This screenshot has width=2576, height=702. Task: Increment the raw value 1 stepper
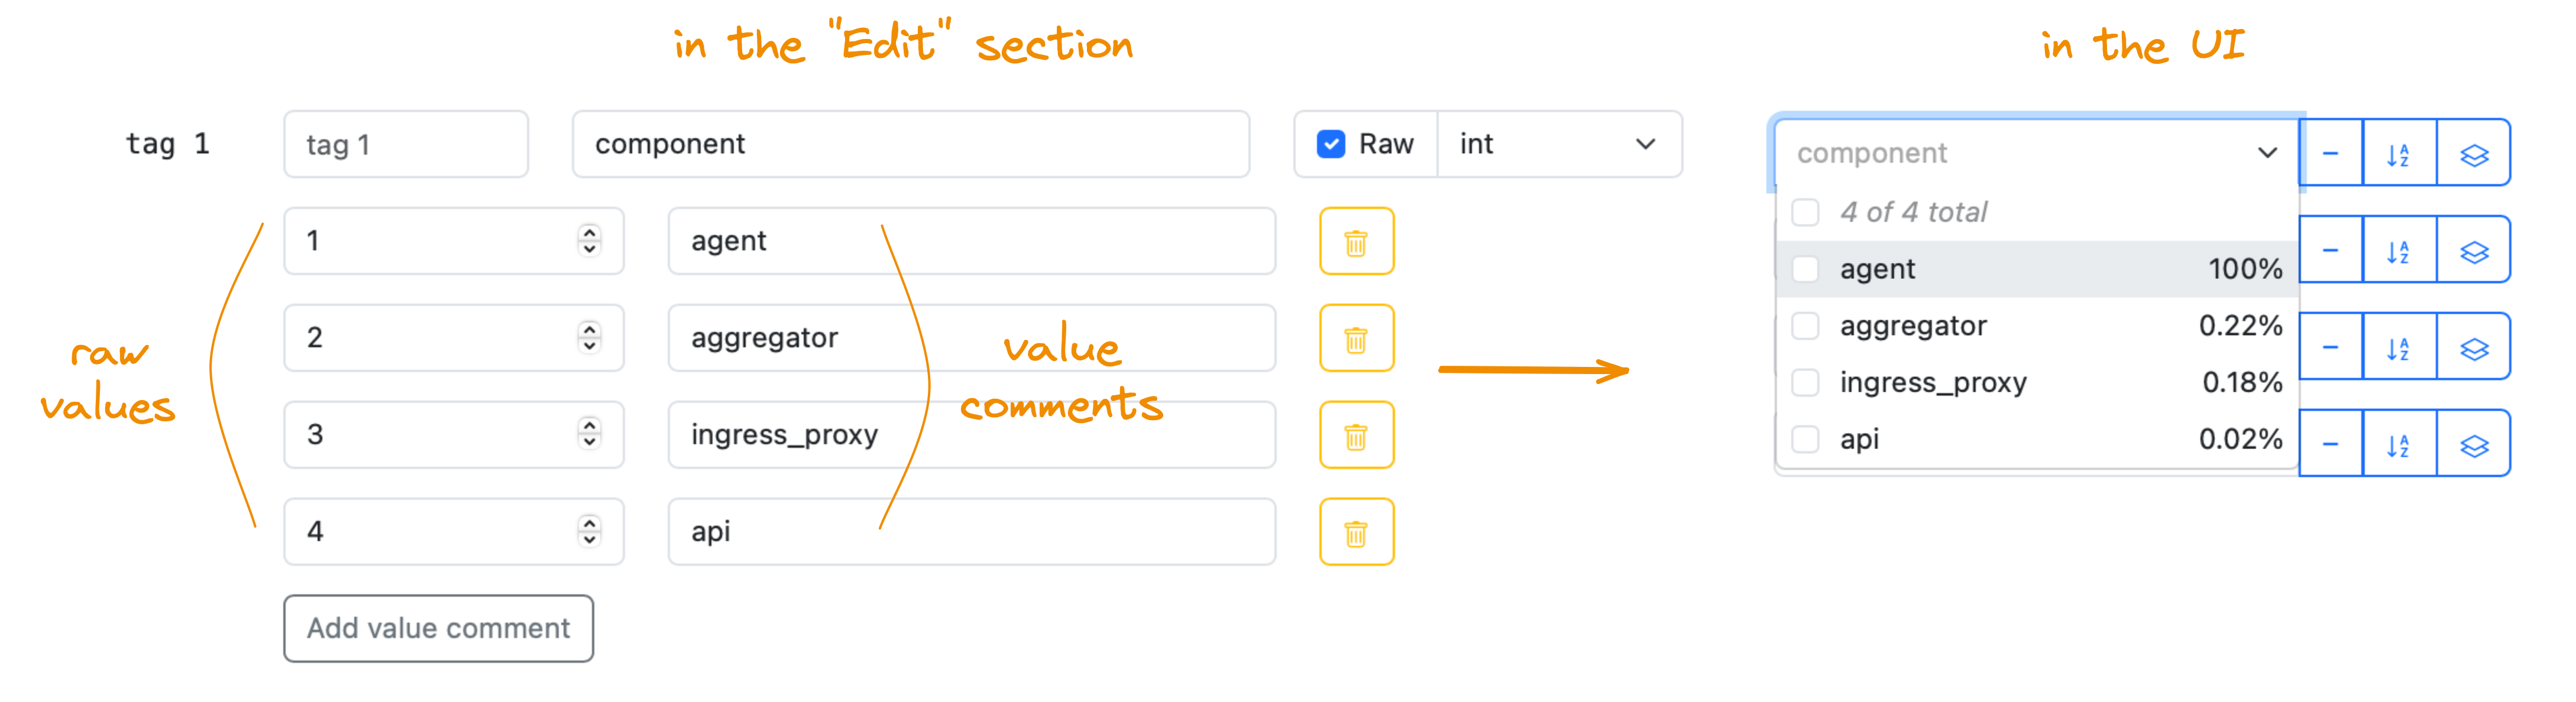tap(589, 232)
